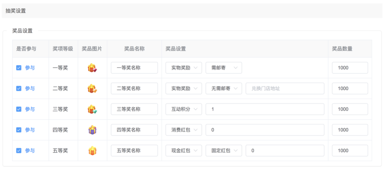Click the fixed red packet amount field in the 五等奖 row
The height and width of the screenshot is (170, 385).
(285, 151)
